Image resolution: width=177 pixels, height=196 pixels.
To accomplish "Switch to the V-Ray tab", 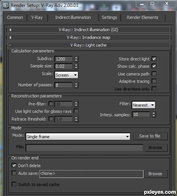I will [37, 17].
